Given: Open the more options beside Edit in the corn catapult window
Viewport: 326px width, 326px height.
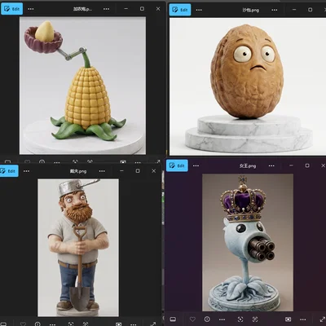Looking at the screenshot, I should pyautogui.click(x=31, y=9).
